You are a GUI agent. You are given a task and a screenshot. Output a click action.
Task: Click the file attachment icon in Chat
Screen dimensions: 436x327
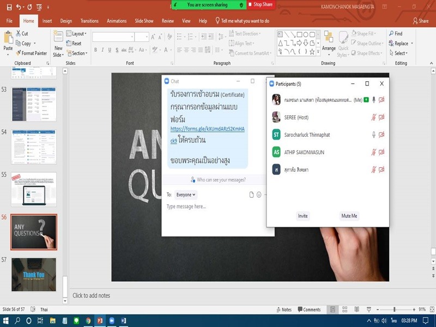click(251, 195)
